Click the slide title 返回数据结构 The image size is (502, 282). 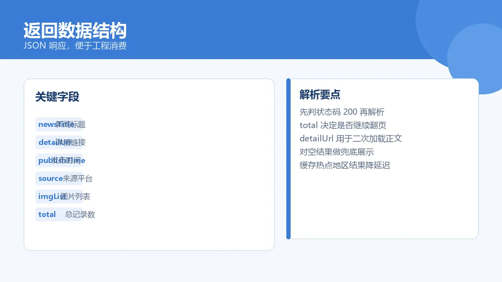[x=75, y=31]
